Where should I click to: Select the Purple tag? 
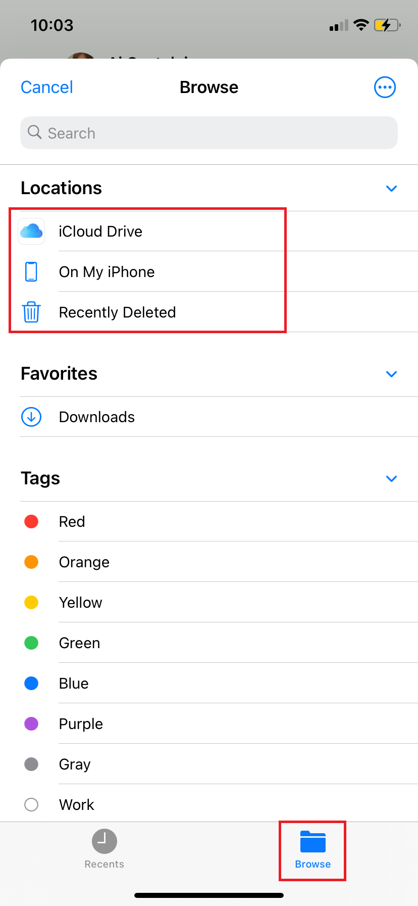[80, 723]
